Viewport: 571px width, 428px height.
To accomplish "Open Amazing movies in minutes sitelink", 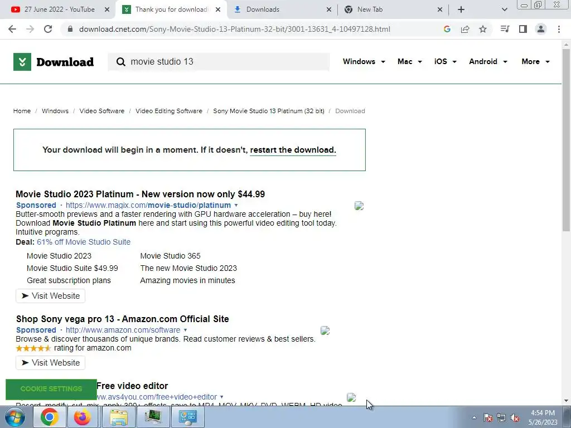I will (x=187, y=281).
